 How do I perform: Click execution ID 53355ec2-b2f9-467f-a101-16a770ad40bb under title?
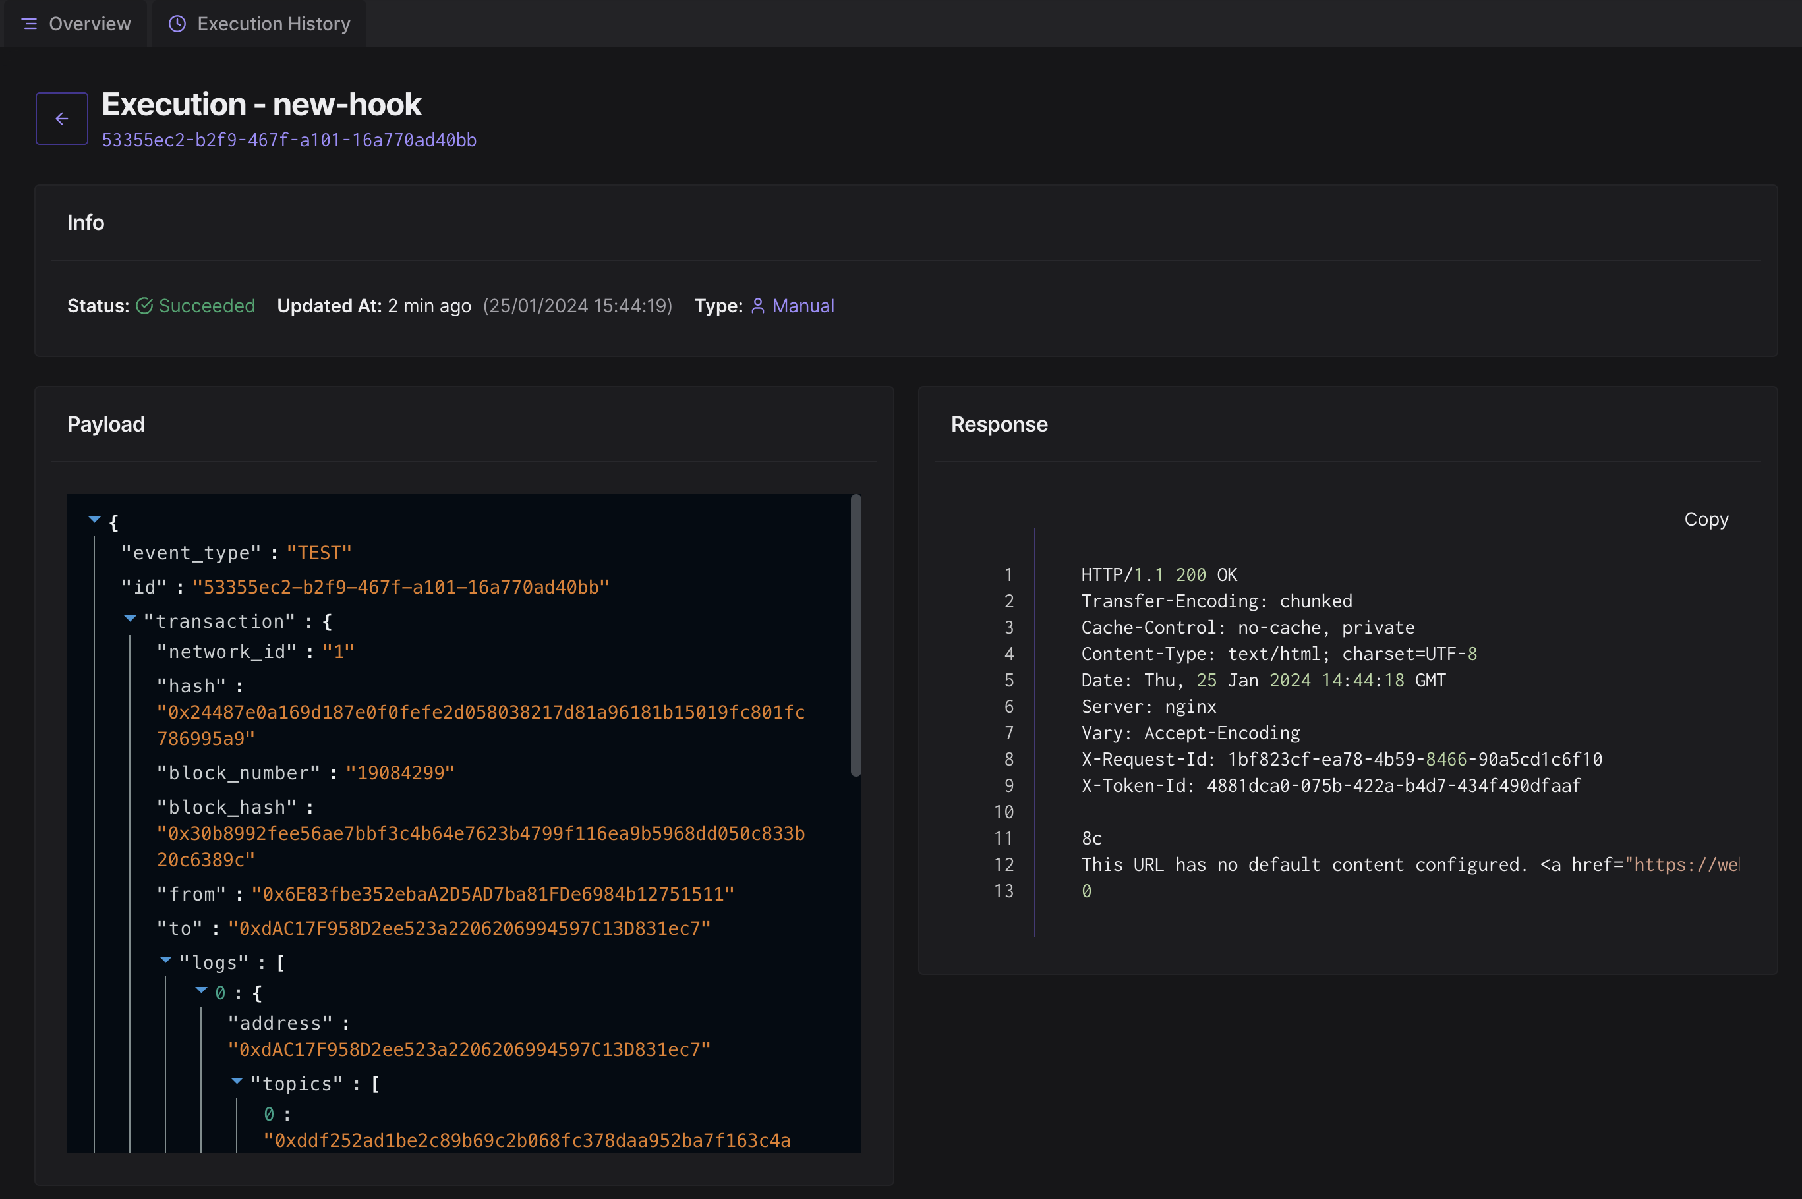pos(289,140)
